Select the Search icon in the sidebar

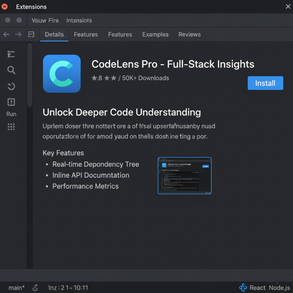click(x=11, y=70)
